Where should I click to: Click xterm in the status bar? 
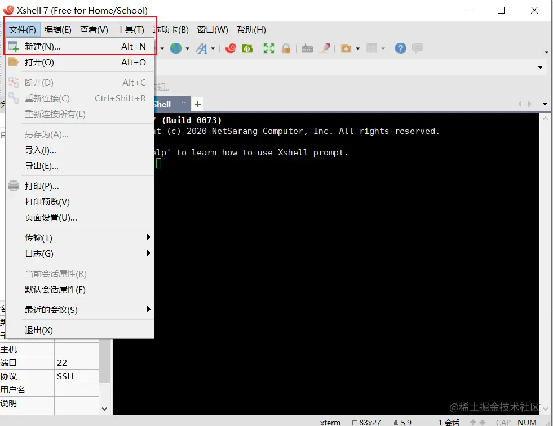(330, 422)
